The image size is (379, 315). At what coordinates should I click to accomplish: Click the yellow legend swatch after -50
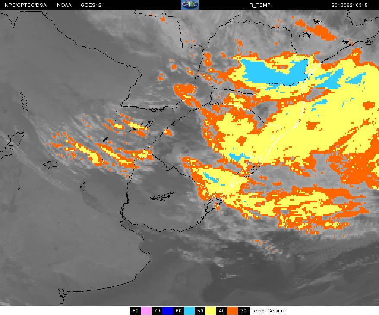coord(211,311)
